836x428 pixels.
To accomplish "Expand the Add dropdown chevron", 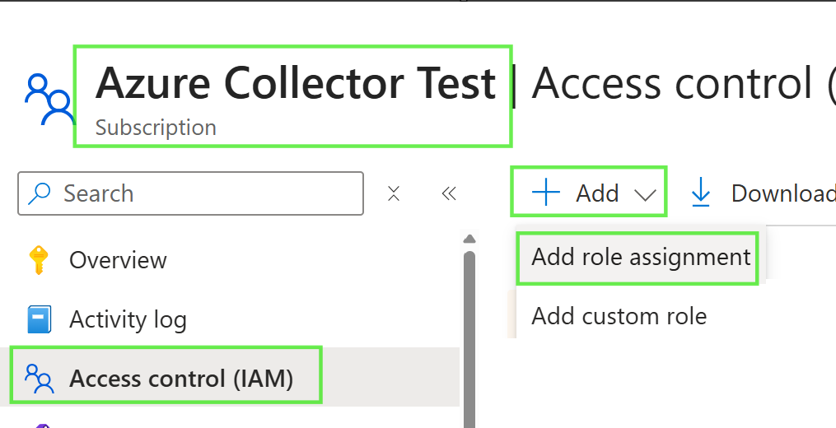I will tap(645, 194).
